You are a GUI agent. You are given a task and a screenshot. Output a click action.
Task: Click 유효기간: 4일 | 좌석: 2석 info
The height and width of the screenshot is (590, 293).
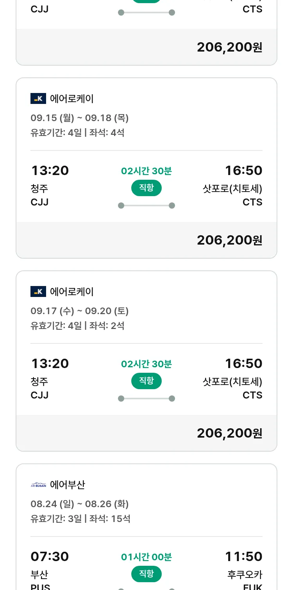[77, 326]
